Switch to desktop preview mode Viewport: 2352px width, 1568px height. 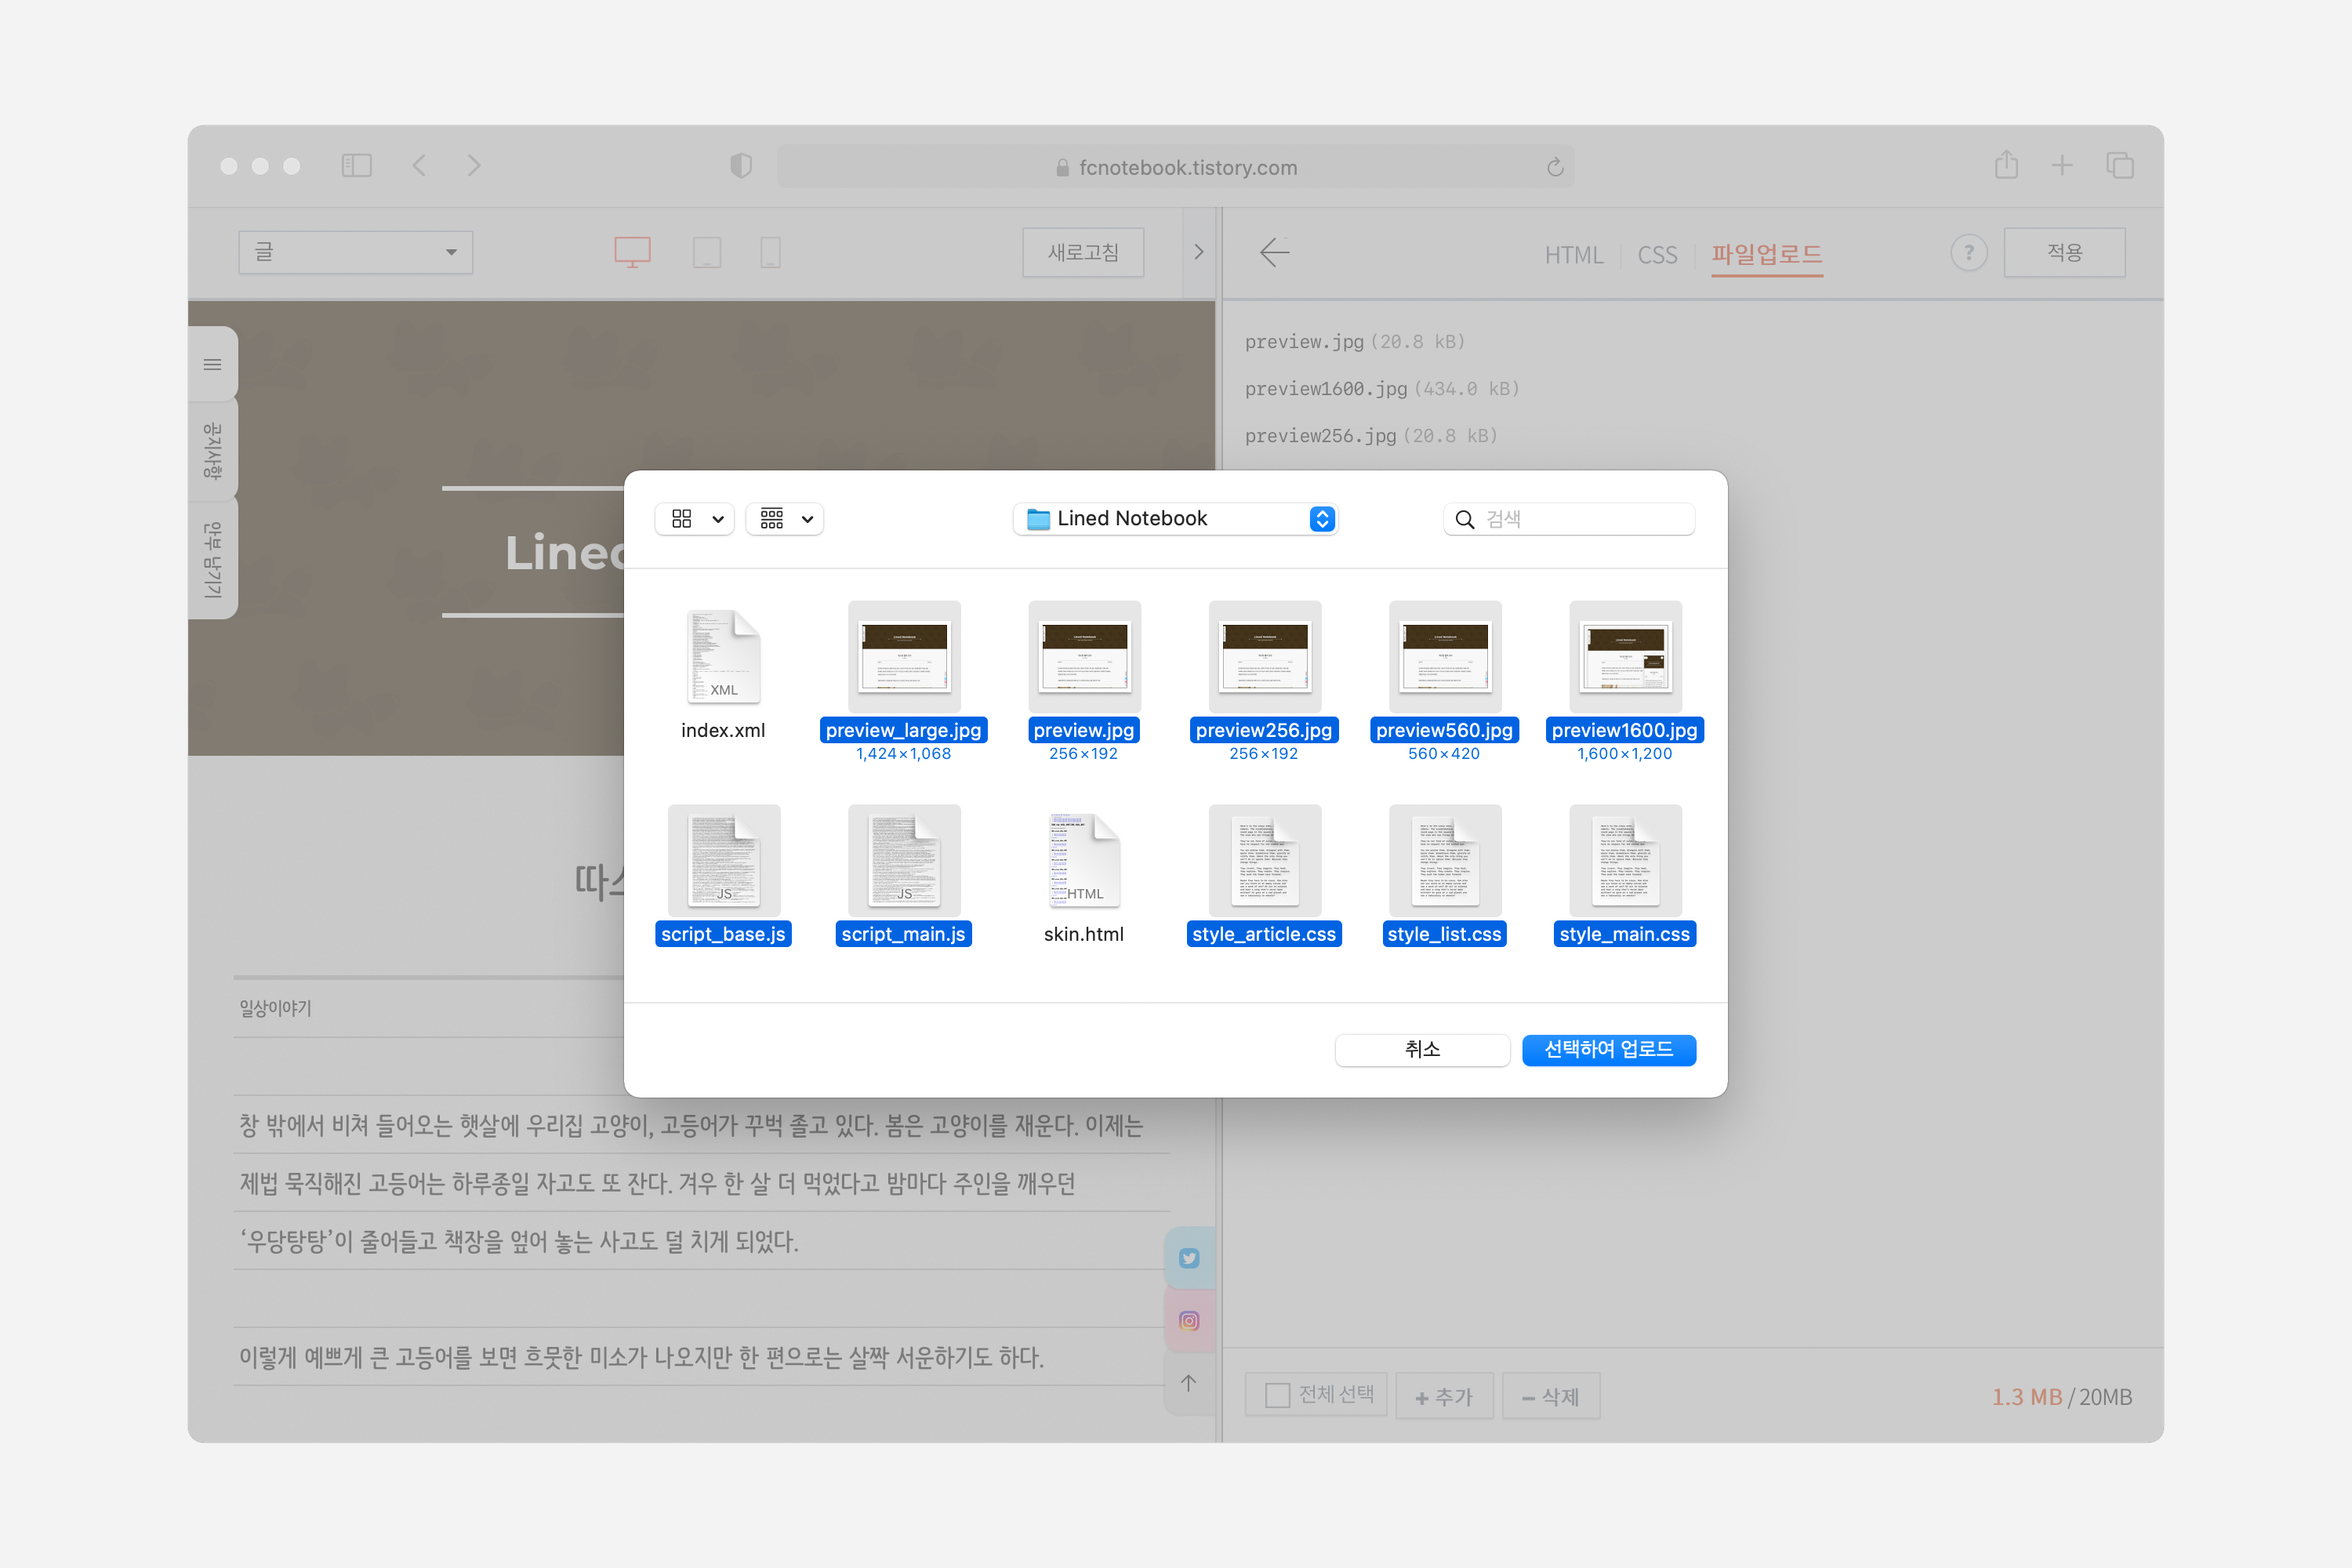[x=632, y=252]
